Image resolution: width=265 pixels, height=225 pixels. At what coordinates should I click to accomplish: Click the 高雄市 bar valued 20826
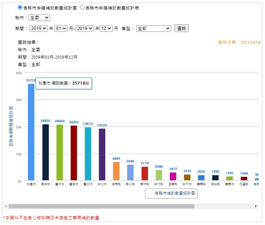coord(45,152)
